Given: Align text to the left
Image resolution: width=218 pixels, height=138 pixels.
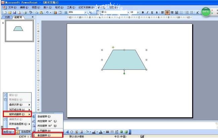Looking at the screenshot, I should tap(163, 12).
